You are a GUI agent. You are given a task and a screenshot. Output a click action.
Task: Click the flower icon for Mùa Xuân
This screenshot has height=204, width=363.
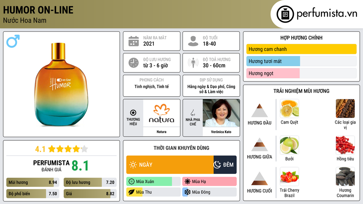point(132,182)
